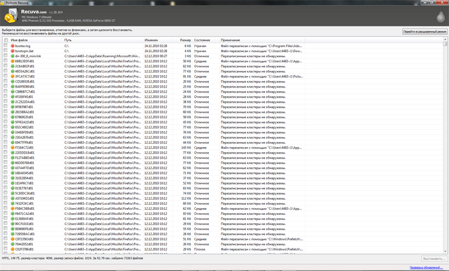Check the box for bootsqm.dat
The width and height of the screenshot is (449, 271).
pyautogui.click(x=6, y=50)
